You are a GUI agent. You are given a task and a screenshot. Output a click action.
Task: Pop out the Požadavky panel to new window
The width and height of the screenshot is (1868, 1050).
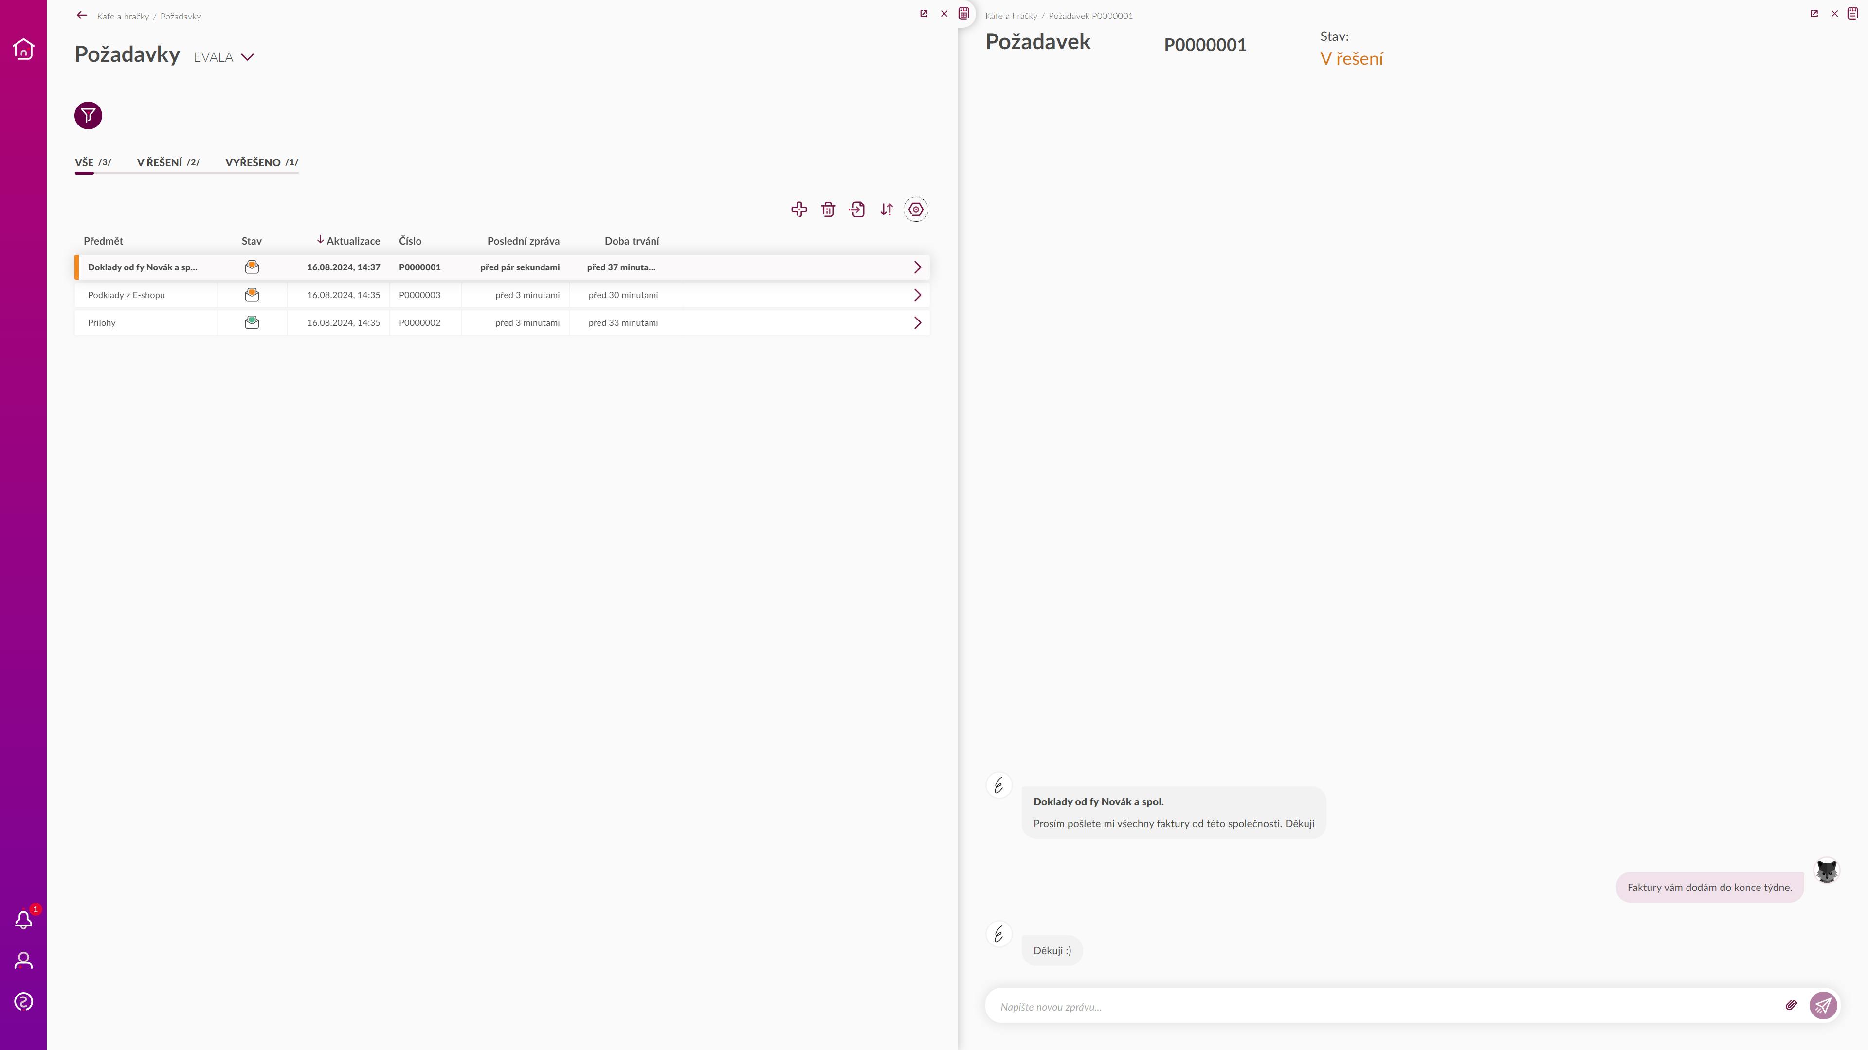(924, 14)
